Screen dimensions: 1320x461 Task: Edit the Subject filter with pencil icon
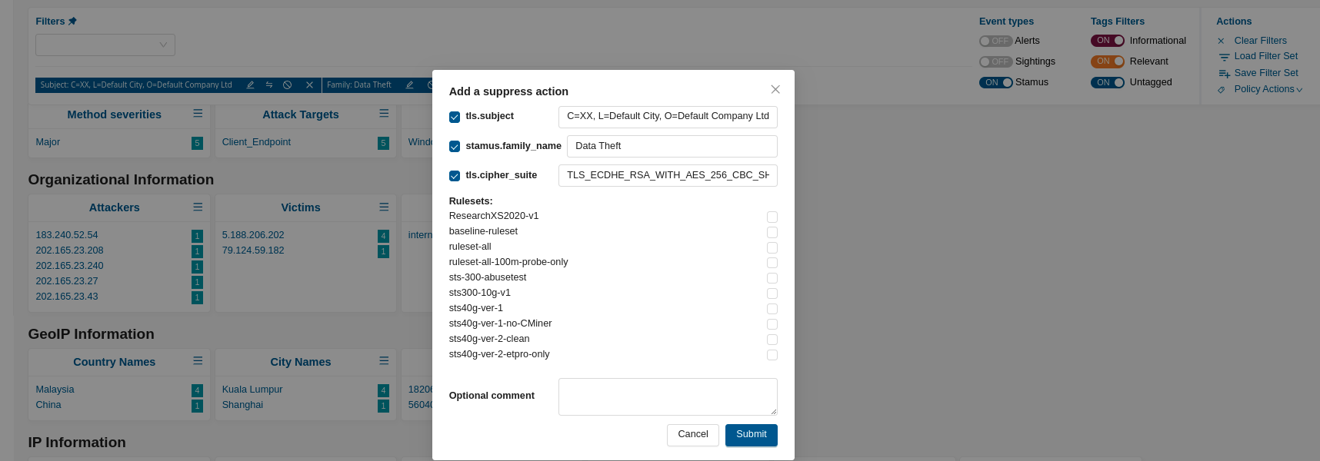tap(250, 85)
